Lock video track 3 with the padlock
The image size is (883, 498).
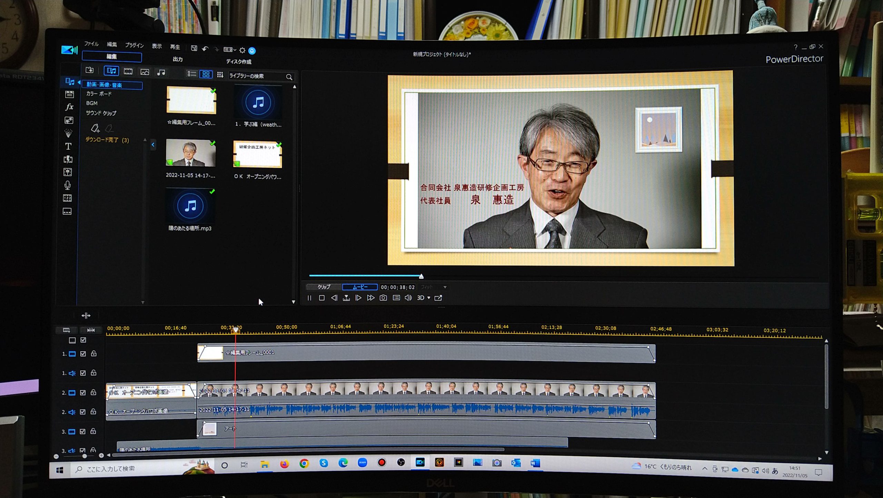pos(93,431)
